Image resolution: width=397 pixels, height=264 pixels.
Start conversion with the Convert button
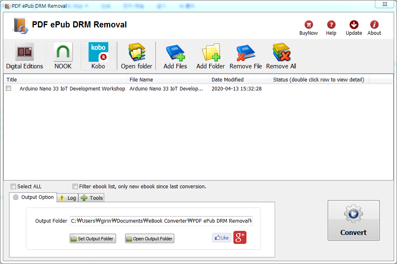click(354, 220)
